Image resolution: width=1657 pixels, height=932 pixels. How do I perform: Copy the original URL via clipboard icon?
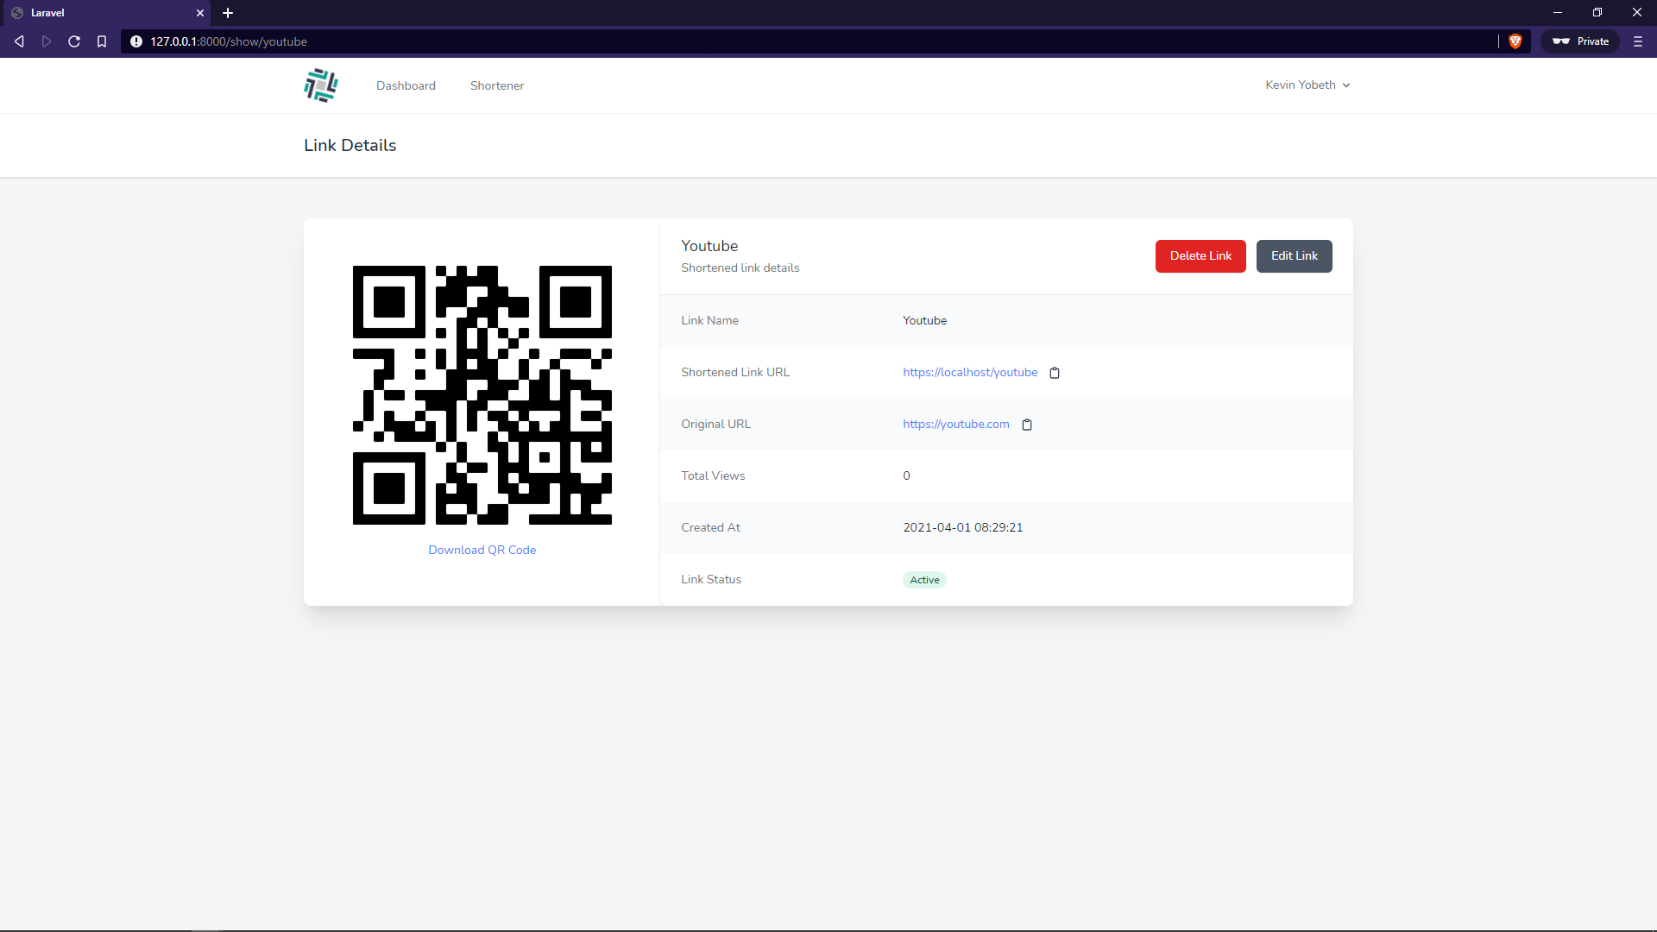click(x=1026, y=425)
